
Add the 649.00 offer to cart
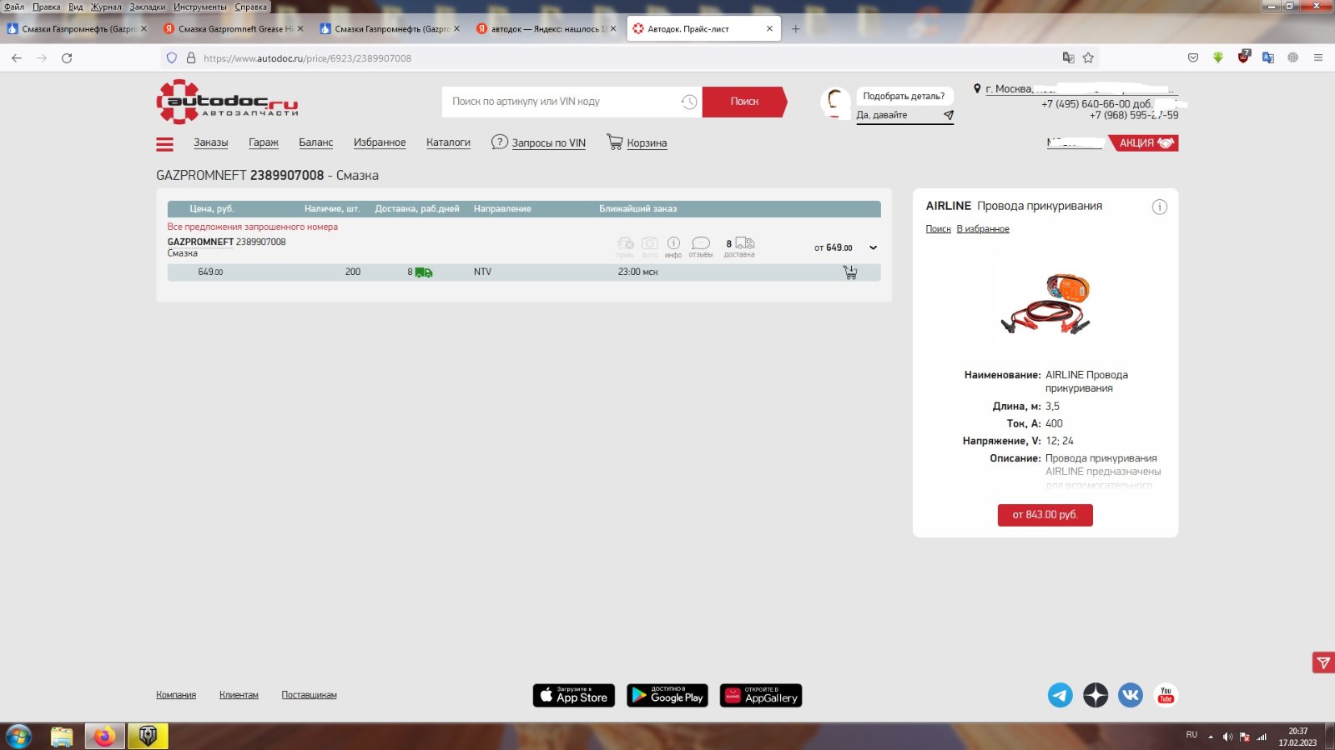click(850, 272)
